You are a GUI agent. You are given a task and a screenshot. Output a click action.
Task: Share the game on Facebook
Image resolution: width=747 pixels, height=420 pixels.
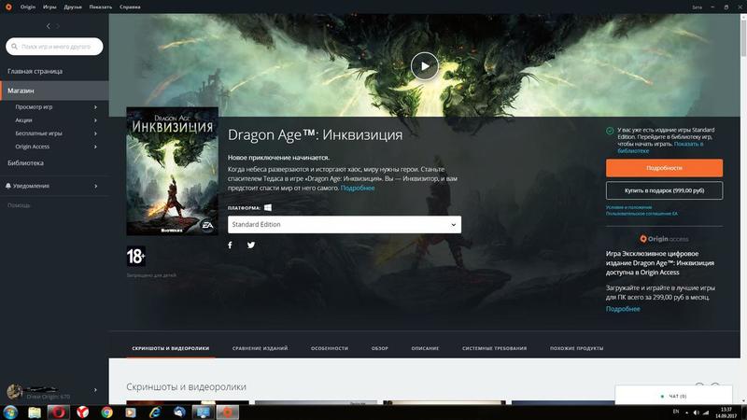tap(230, 245)
